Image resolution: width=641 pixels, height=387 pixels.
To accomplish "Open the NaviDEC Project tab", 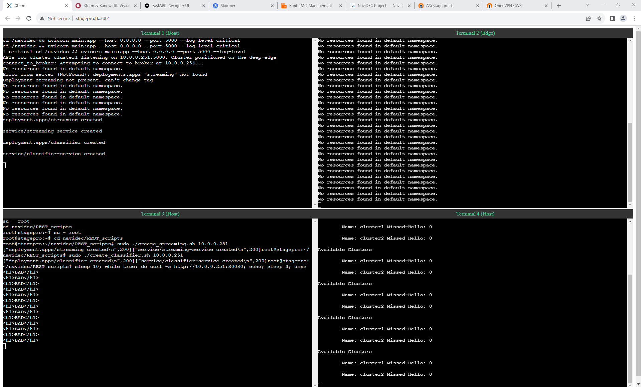I will [380, 6].
